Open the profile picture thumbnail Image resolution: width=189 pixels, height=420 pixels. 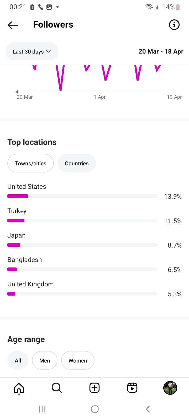(170, 388)
